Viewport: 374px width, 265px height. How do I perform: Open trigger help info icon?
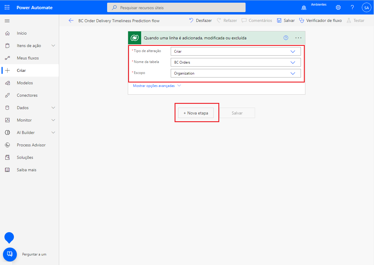(286, 38)
